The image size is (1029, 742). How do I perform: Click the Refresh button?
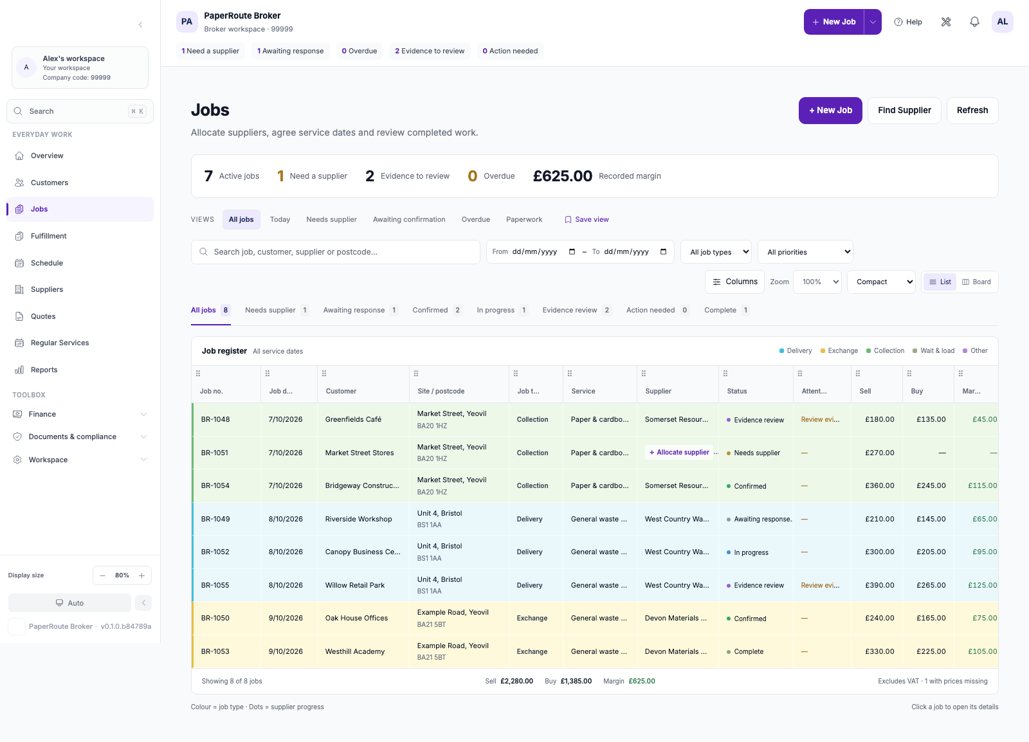point(972,111)
